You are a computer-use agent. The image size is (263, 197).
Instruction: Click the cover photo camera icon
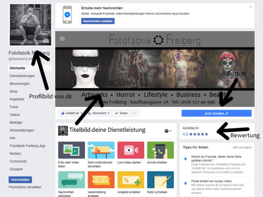[x=62, y=39]
